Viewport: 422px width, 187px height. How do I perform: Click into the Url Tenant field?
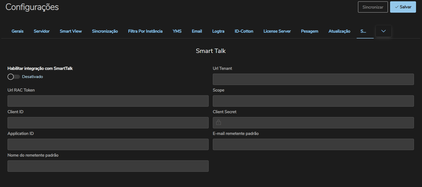(313, 79)
